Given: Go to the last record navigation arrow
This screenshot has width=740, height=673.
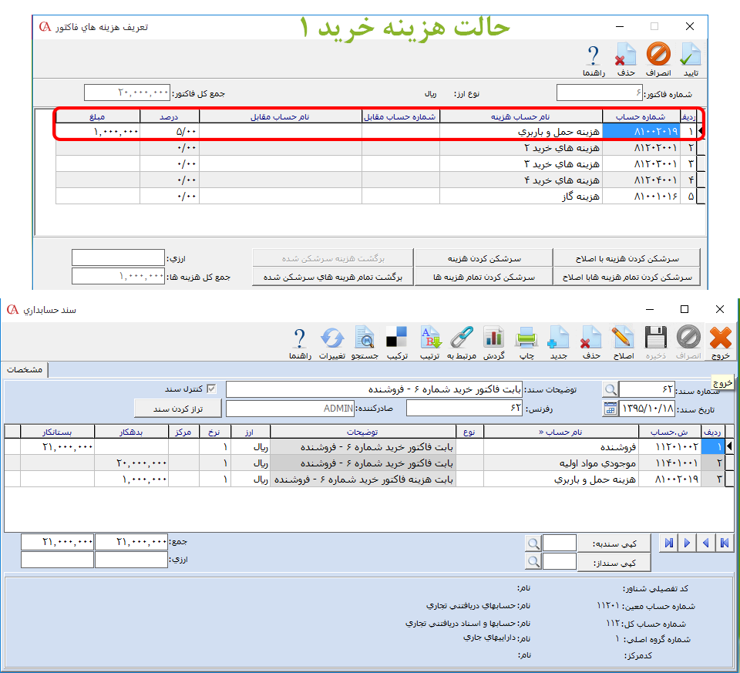Looking at the screenshot, I should point(723,543).
